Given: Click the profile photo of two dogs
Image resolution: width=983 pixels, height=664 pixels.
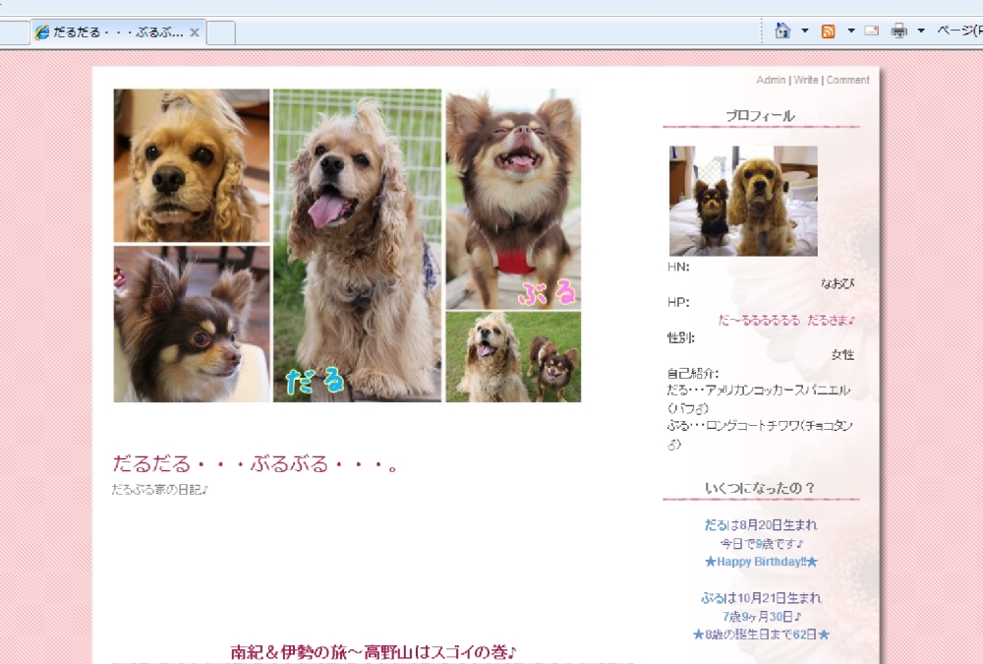Looking at the screenshot, I should click(743, 201).
